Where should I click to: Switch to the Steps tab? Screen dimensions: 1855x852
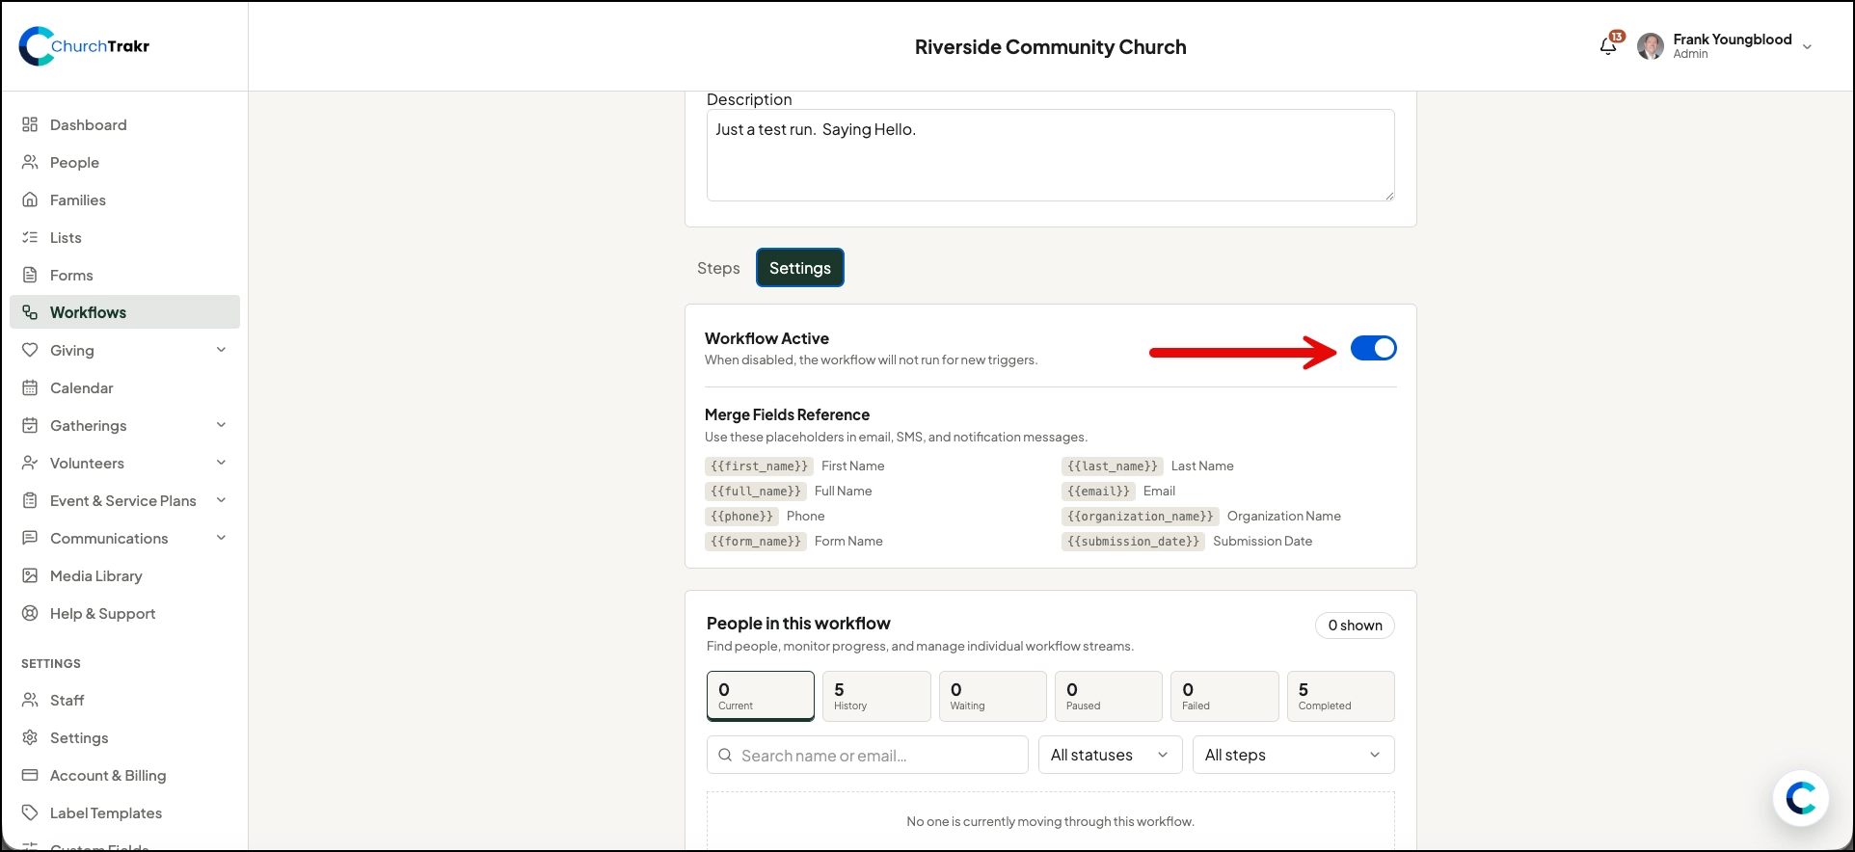point(718,268)
